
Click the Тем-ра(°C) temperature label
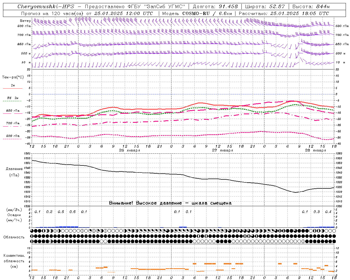(x=13, y=77)
